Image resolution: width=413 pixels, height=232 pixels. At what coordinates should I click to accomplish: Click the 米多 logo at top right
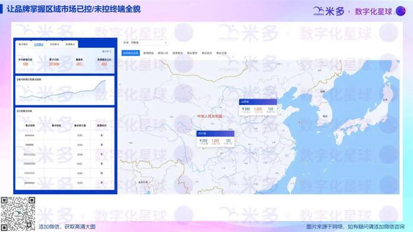(x=329, y=11)
